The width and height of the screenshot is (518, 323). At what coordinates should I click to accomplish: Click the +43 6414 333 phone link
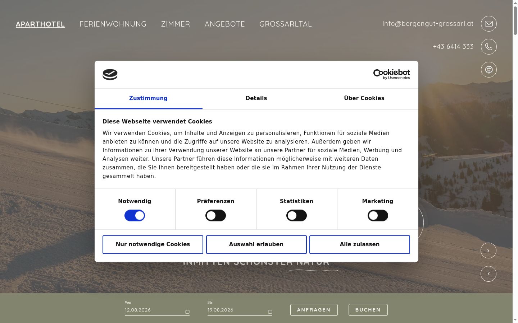pos(453,47)
